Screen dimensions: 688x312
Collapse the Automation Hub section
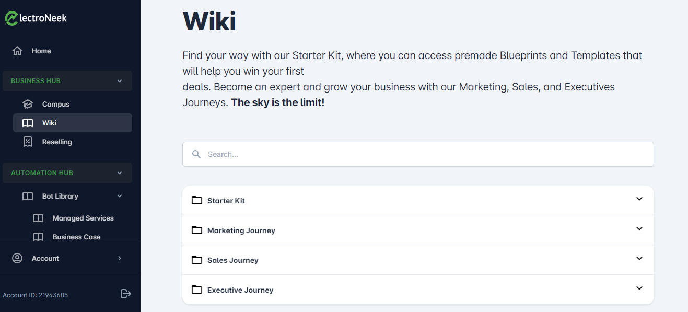tap(120, 173)
